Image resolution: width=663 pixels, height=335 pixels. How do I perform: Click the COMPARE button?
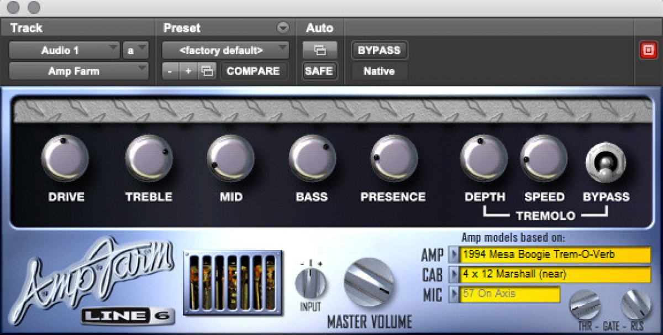click(x=254, y=71)
